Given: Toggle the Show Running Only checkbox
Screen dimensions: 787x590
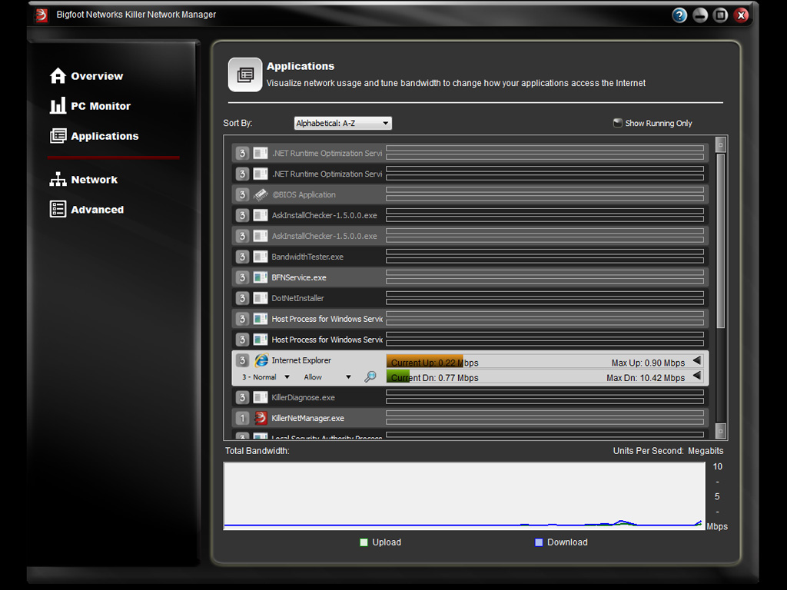Looking at the screenshot, I should [x=618, y=123].
